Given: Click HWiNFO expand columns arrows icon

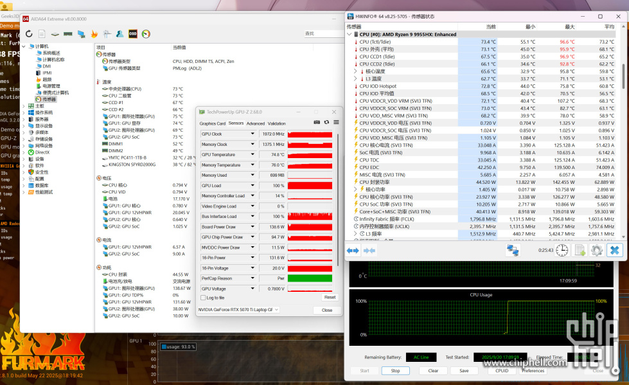Looking at the screenshot, I should pyautogui.click(x=353, y=251).
